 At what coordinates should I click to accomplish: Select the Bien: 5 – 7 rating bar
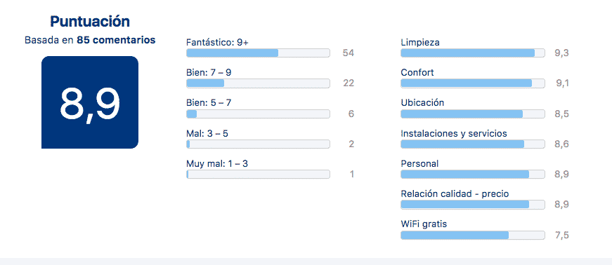pyautogui.click(x=258, y=114)
